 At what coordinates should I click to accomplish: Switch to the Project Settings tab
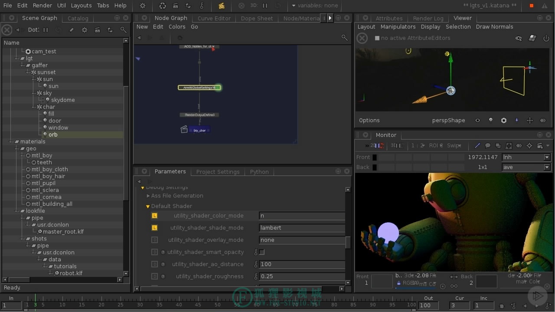218,172
